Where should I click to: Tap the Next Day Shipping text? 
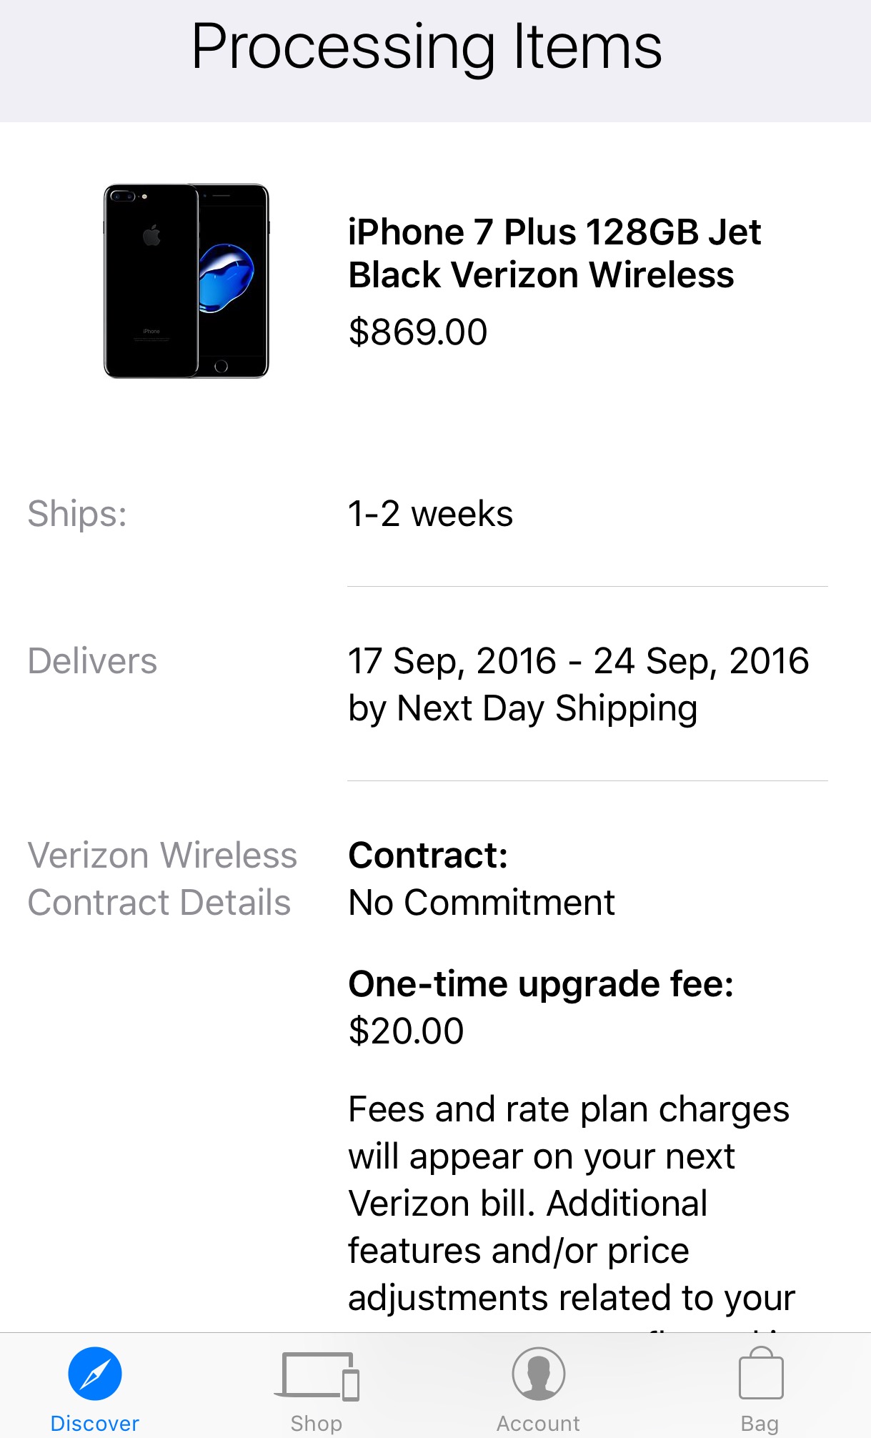pyautogui.click(x=547, y=708)
